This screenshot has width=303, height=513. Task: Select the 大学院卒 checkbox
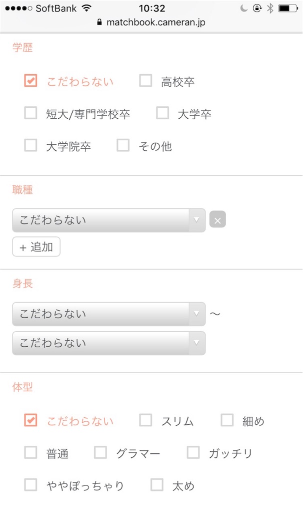tap(30, 145)
